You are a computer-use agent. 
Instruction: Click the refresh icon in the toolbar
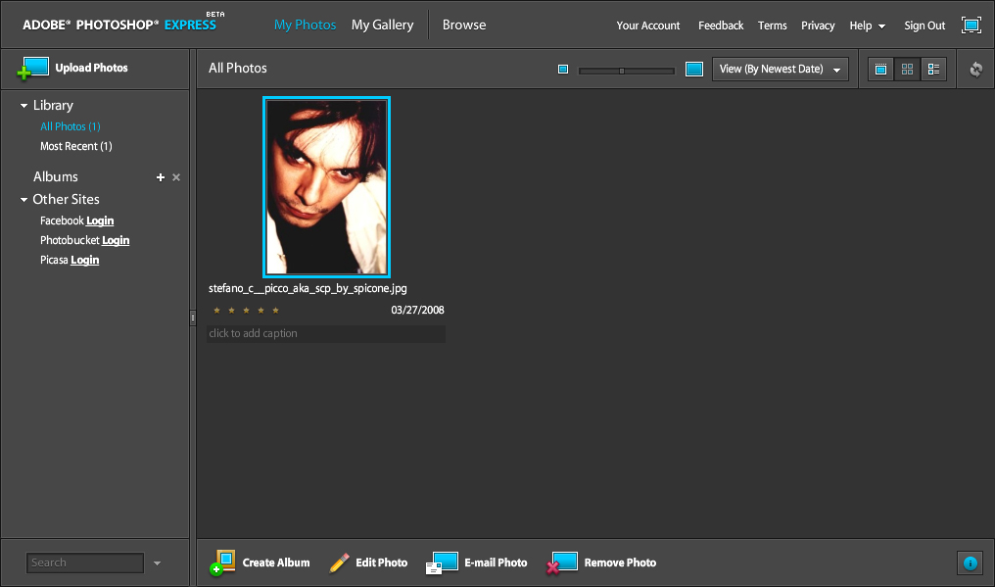point(975,70)
